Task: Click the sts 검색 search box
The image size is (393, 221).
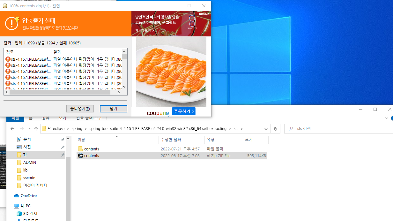Action: (x=338, y=129)
